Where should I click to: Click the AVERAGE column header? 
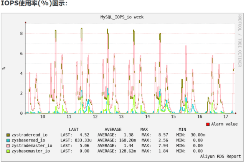(x=113, y=130)
